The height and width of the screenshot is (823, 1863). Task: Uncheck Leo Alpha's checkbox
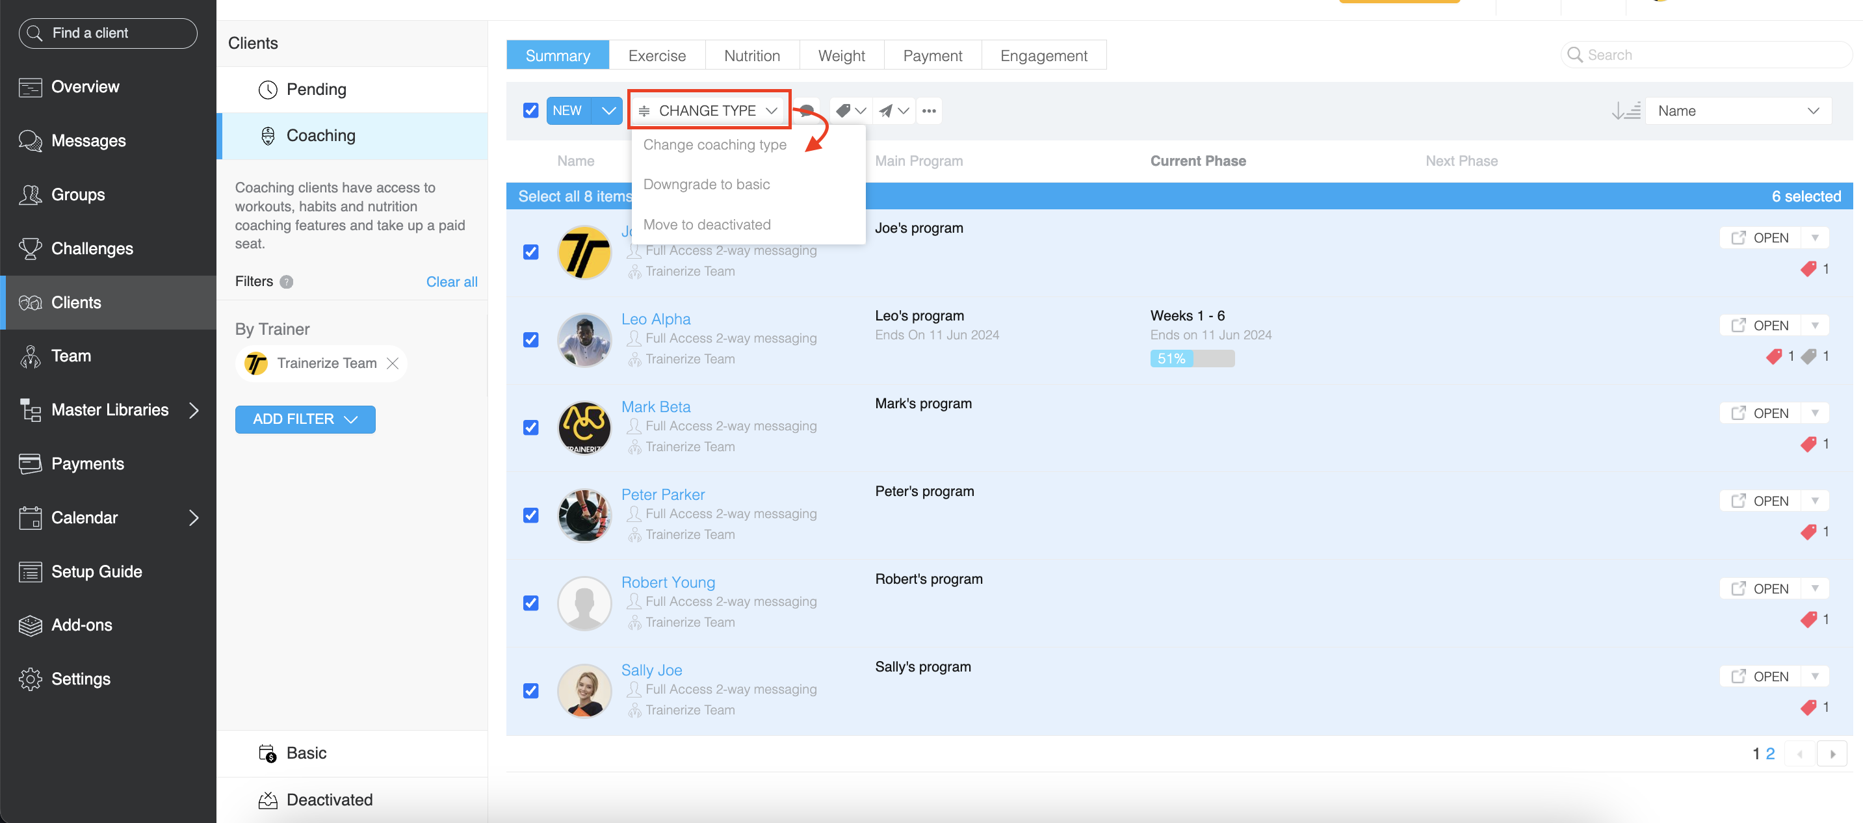pos(531,340)
